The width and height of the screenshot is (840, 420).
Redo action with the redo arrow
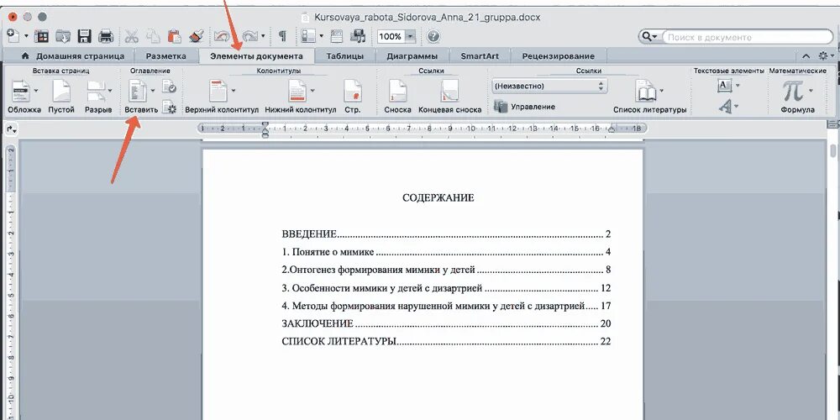(x=250, y=36)
